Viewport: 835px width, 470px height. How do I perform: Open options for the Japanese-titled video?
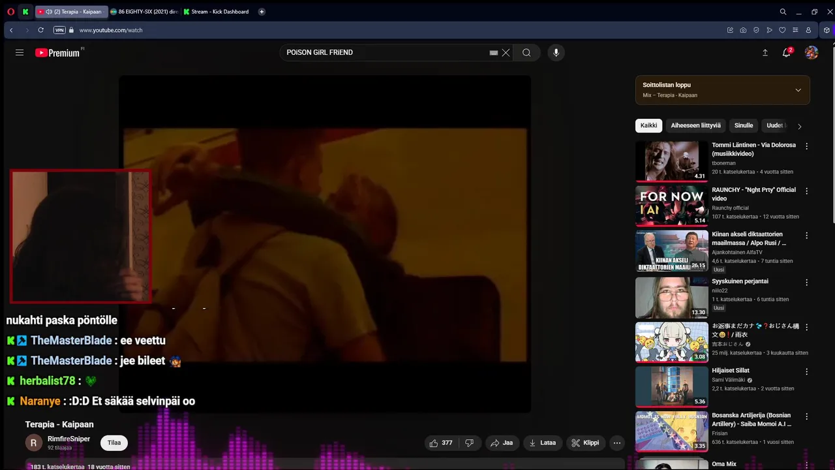click(x=806, y=327)
